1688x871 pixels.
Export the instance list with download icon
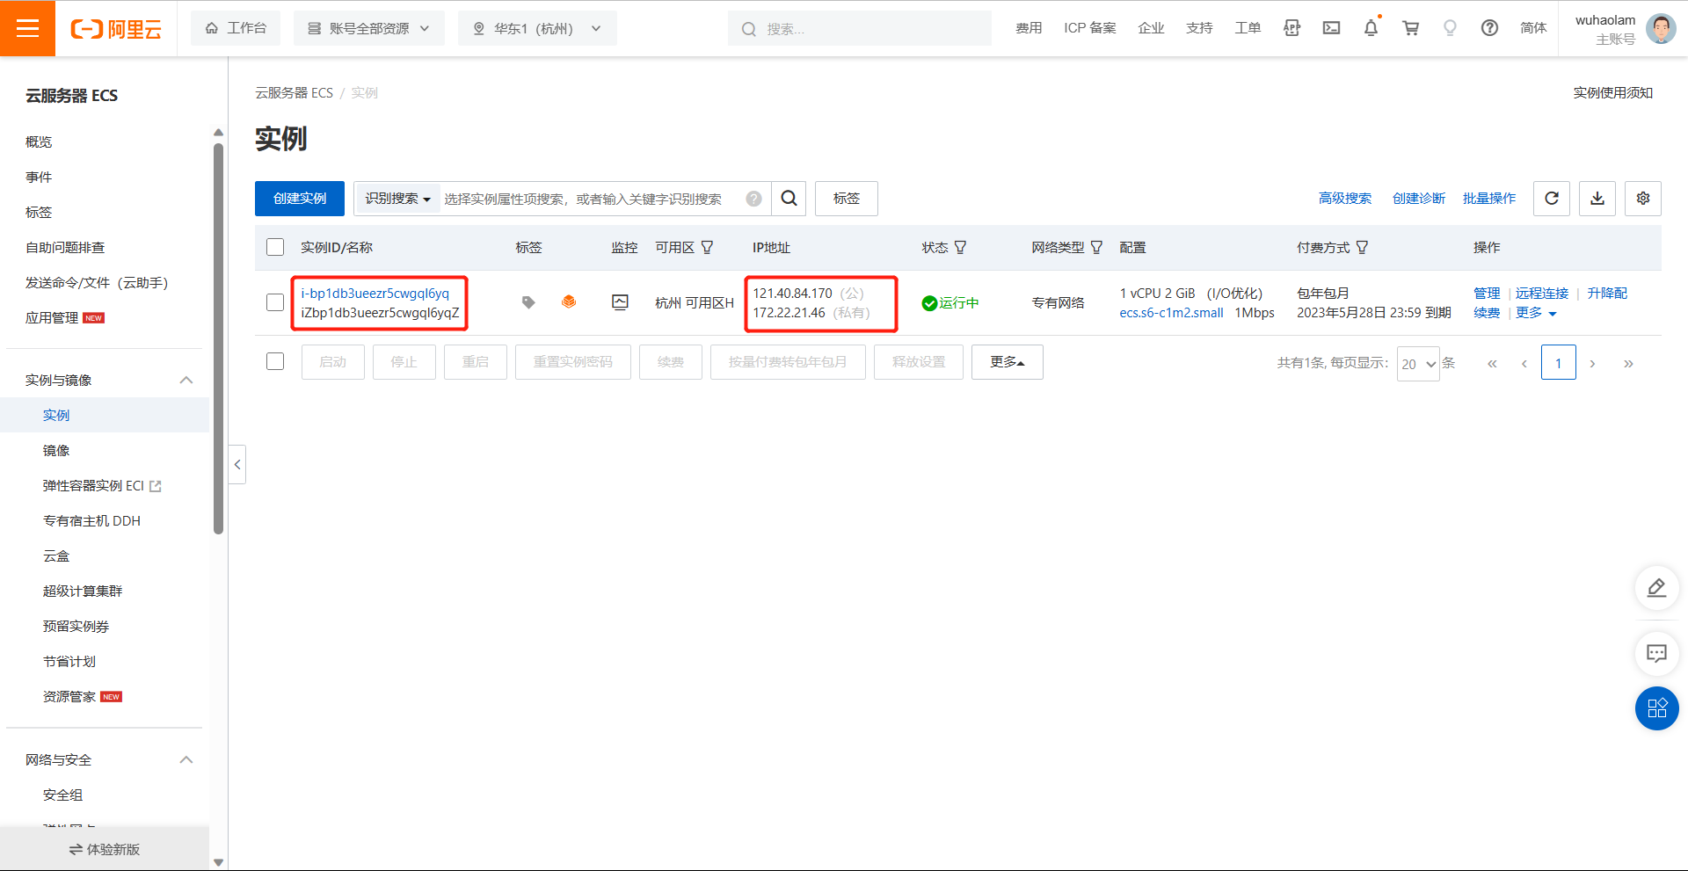pos(1597,199)
